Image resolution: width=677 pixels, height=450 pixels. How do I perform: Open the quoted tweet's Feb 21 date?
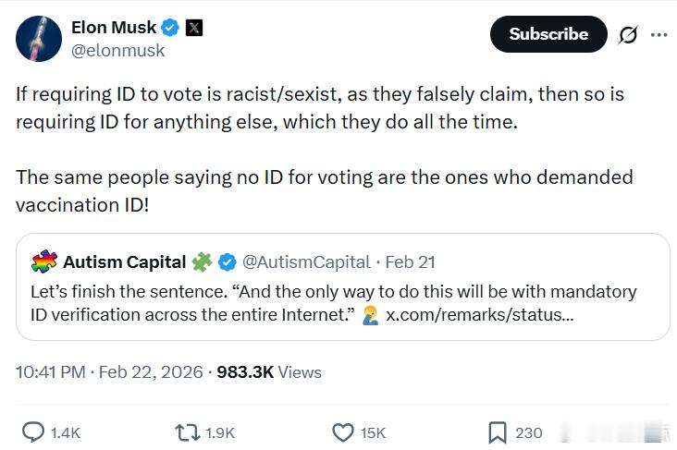tap(410, 262)
